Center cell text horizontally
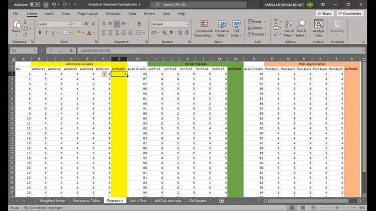The image size is (376, 211). click(x=110, y=33)
